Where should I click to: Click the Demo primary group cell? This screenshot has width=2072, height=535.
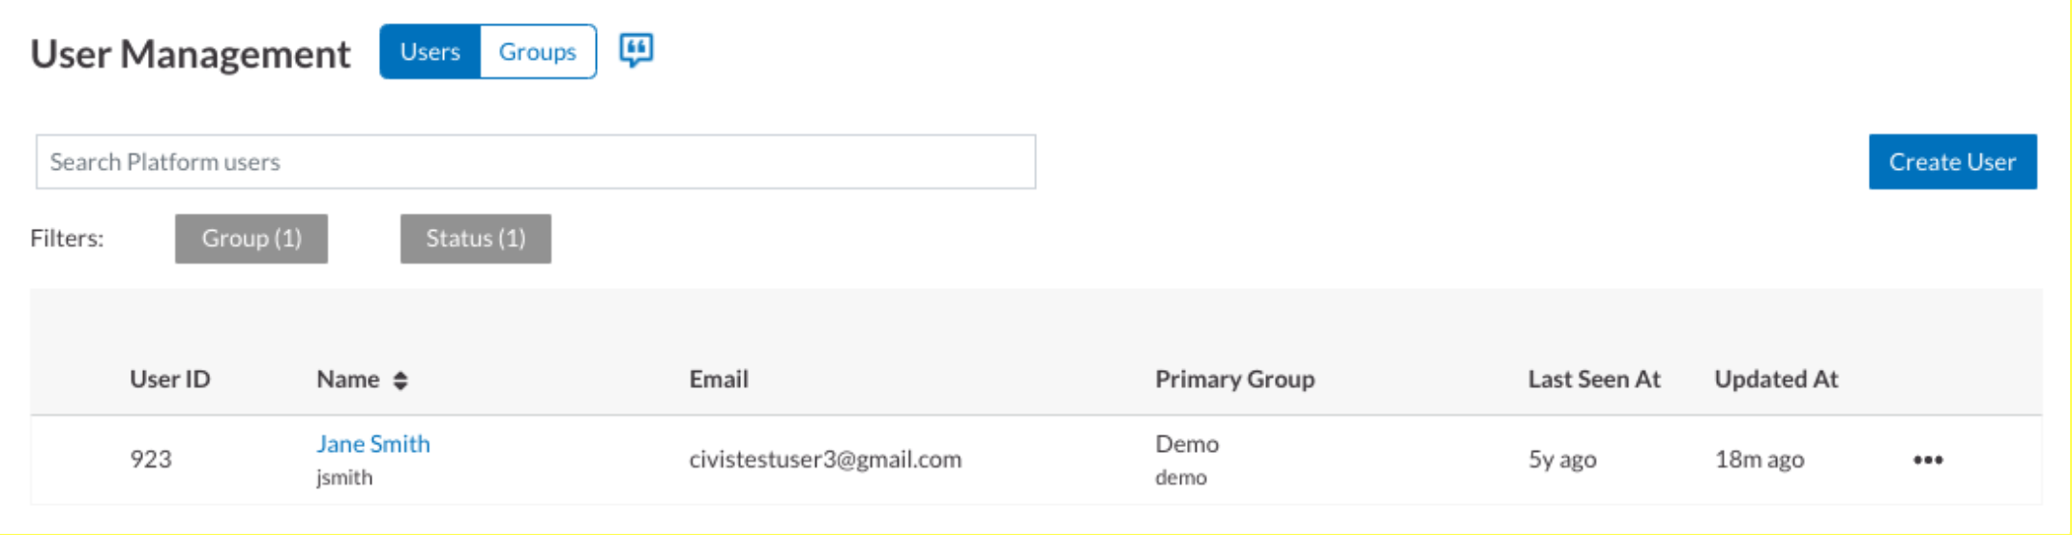1187,444
